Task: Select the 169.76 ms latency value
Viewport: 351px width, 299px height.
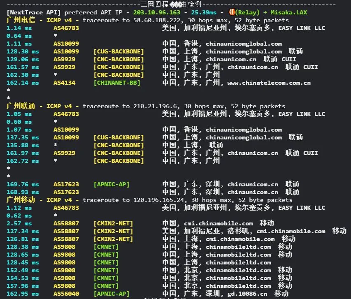Action: point(23,184)
